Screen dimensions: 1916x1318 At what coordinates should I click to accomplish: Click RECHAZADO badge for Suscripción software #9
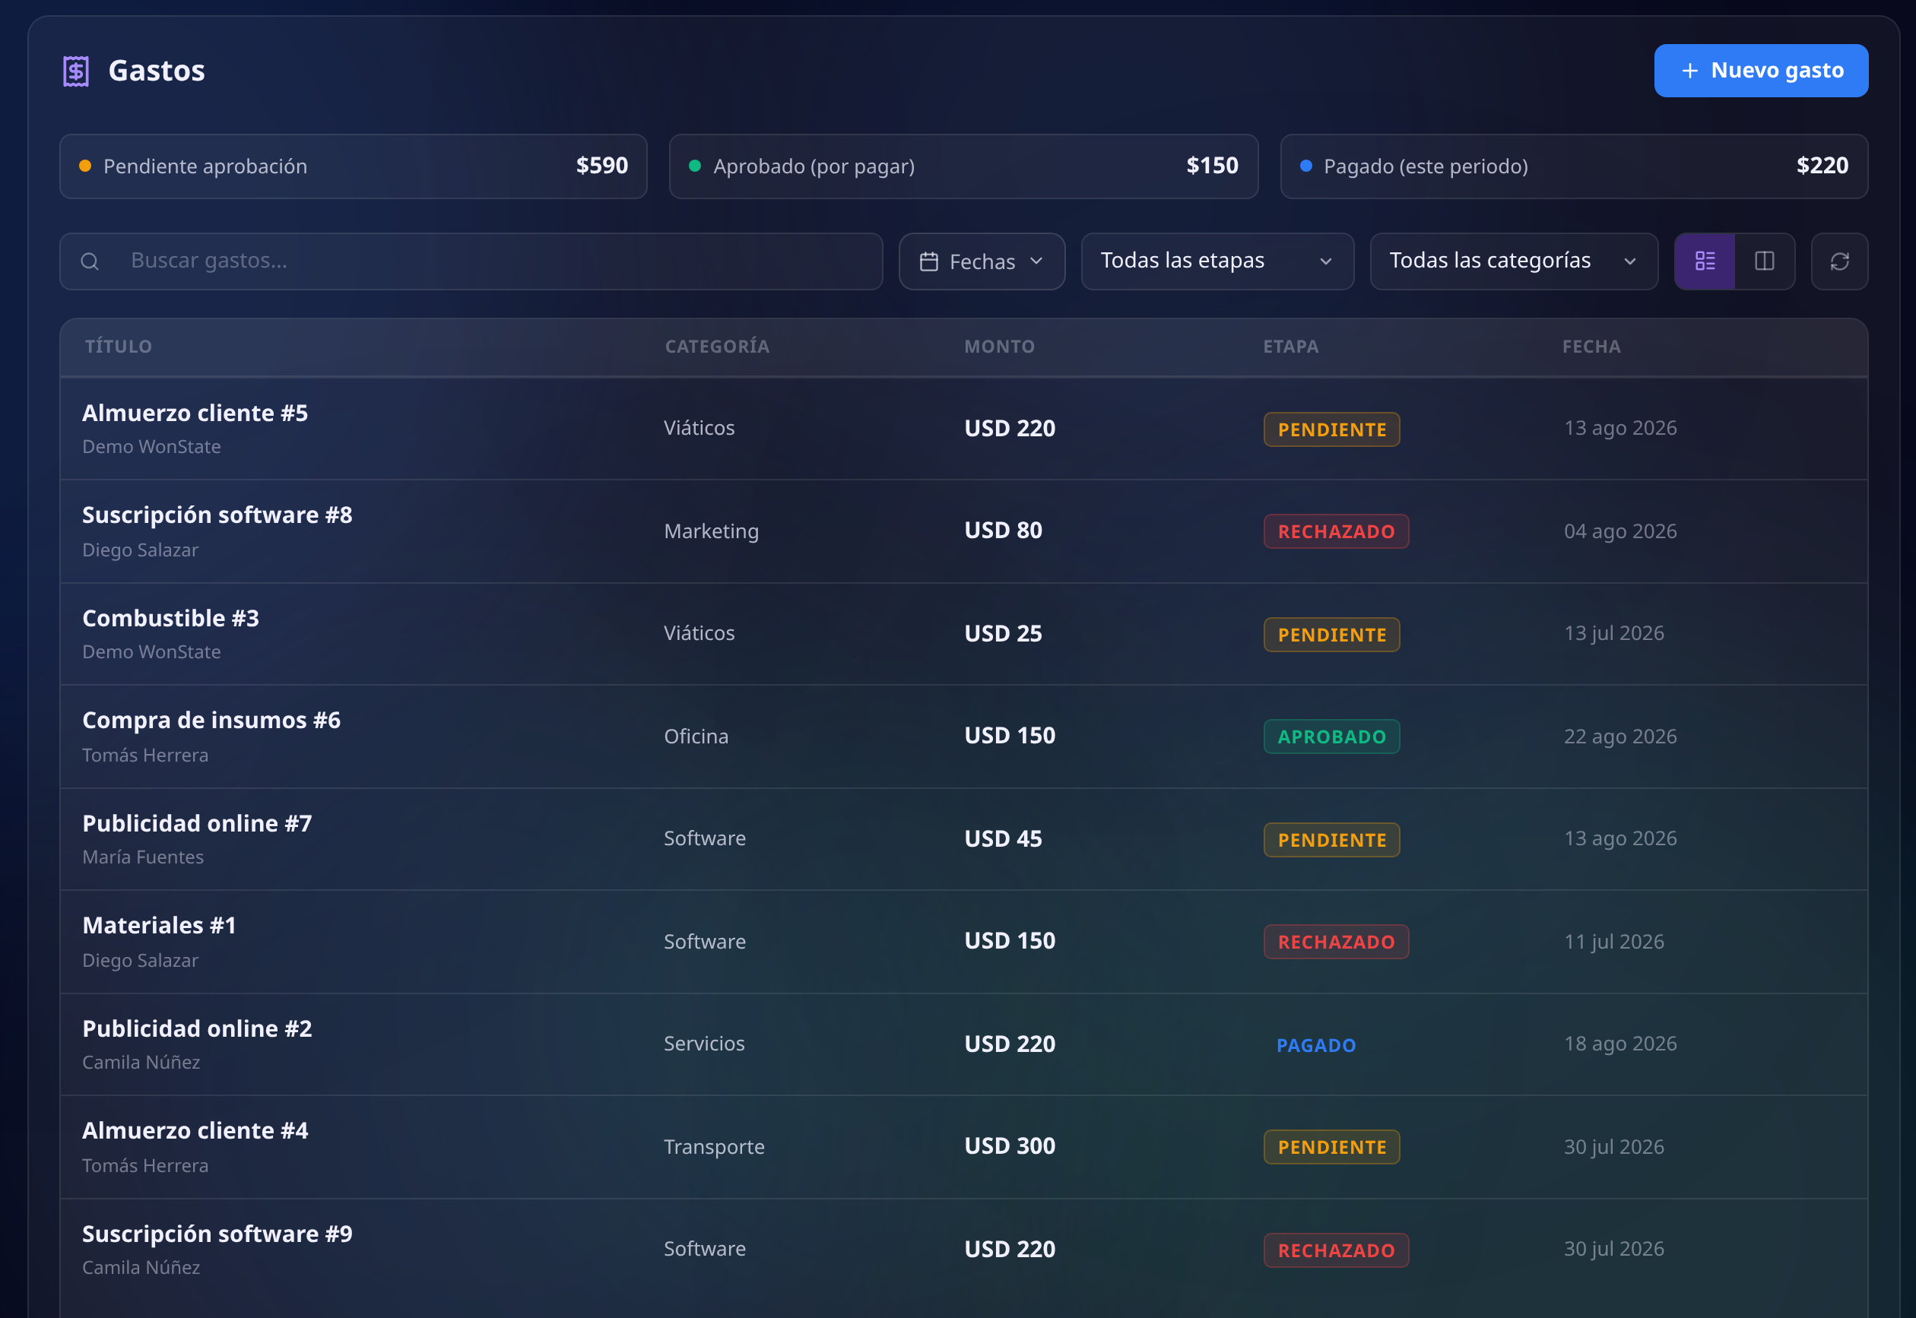tap(1336, 1250)
